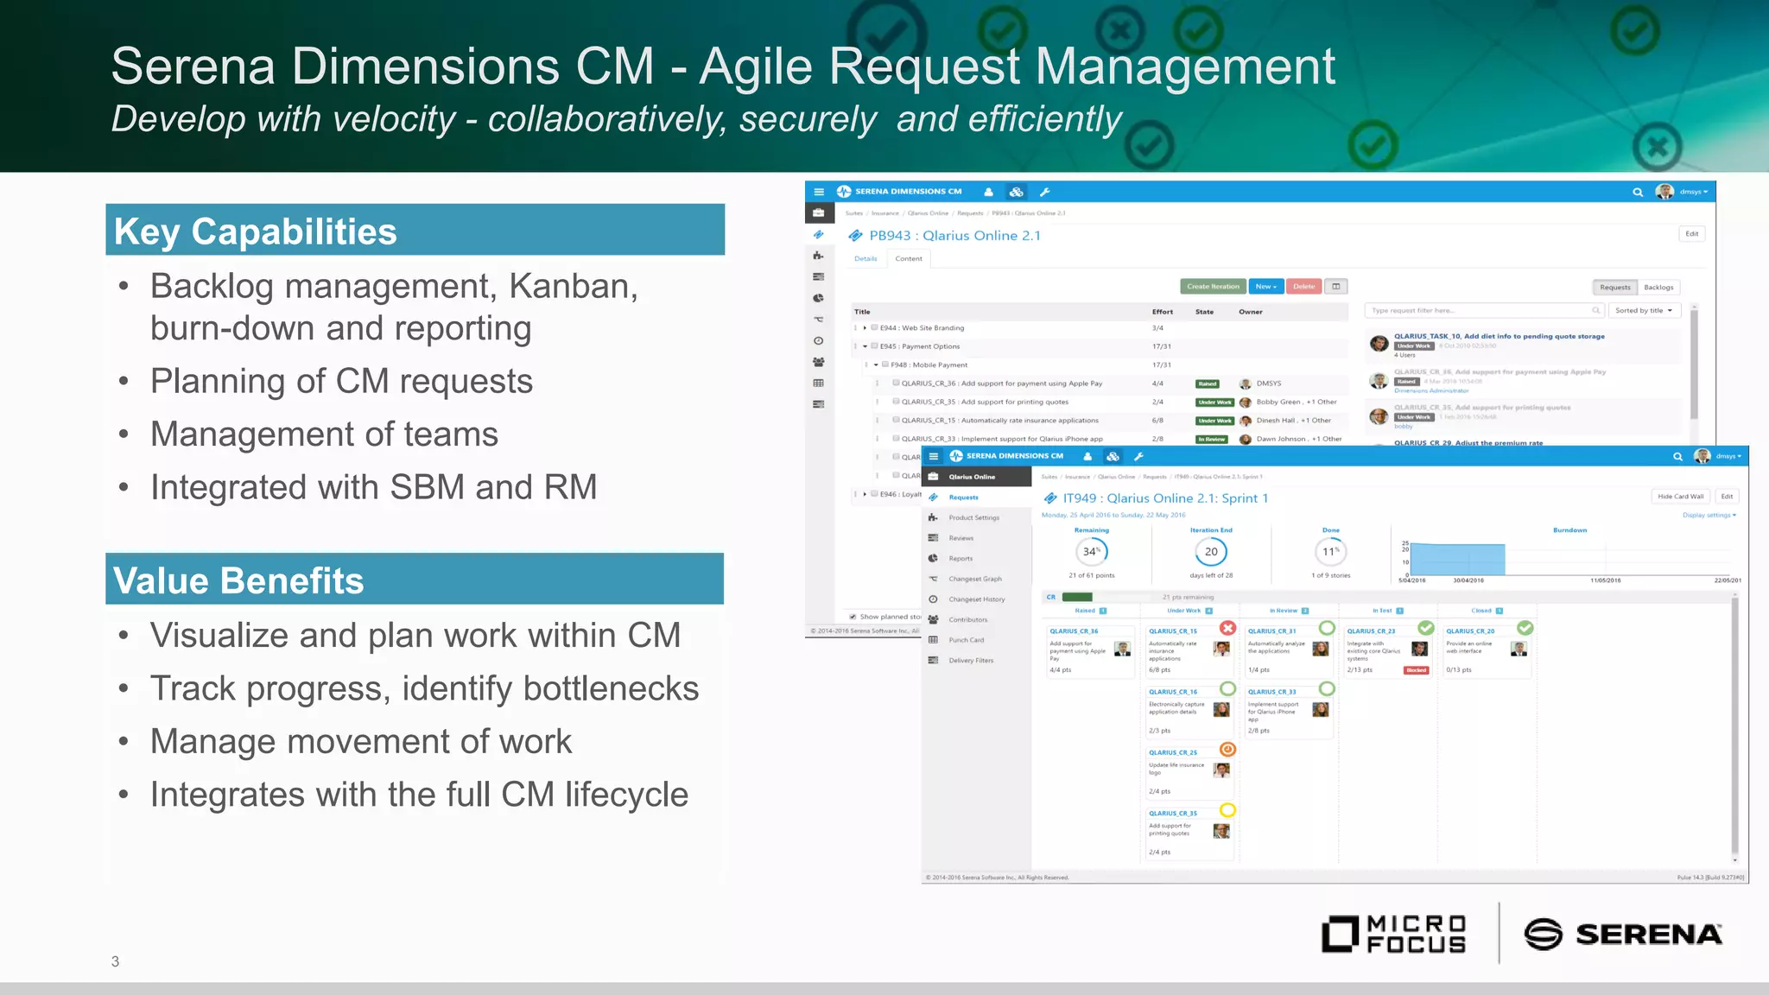
Task: Open the QLARIUS_TASK_10 request link
Action: (x=1499, y=336)
